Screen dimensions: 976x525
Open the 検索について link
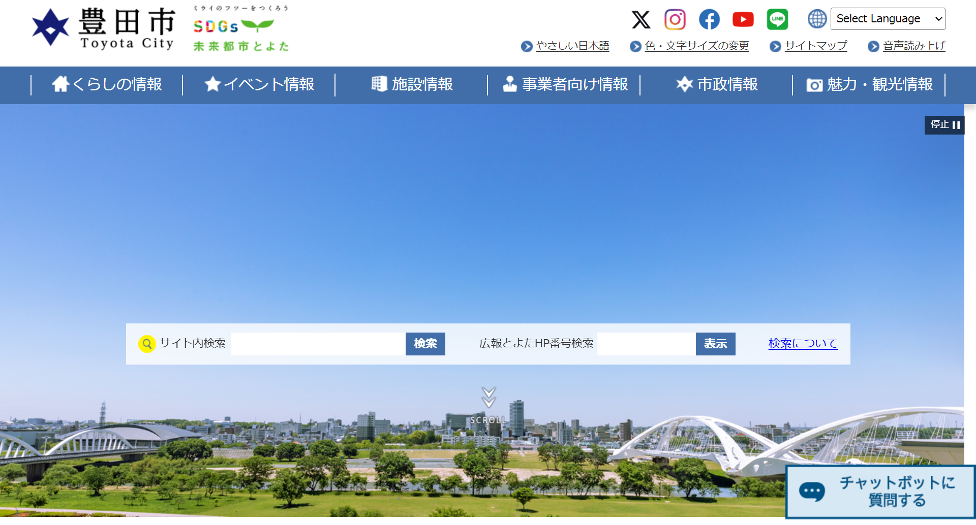[803, 344]
